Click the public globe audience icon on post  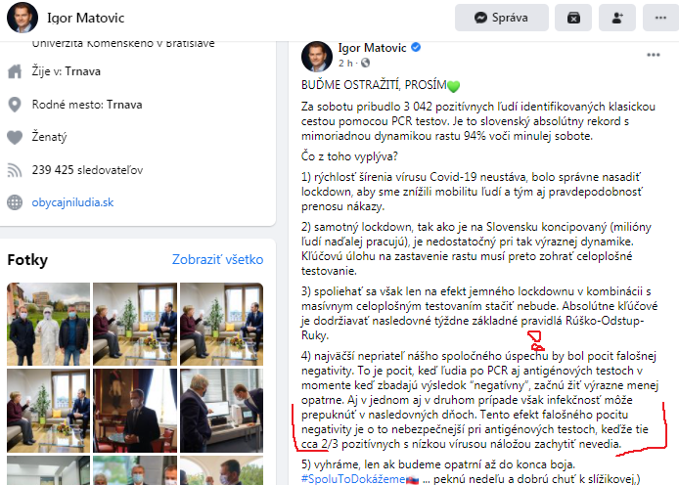(366, 63)
